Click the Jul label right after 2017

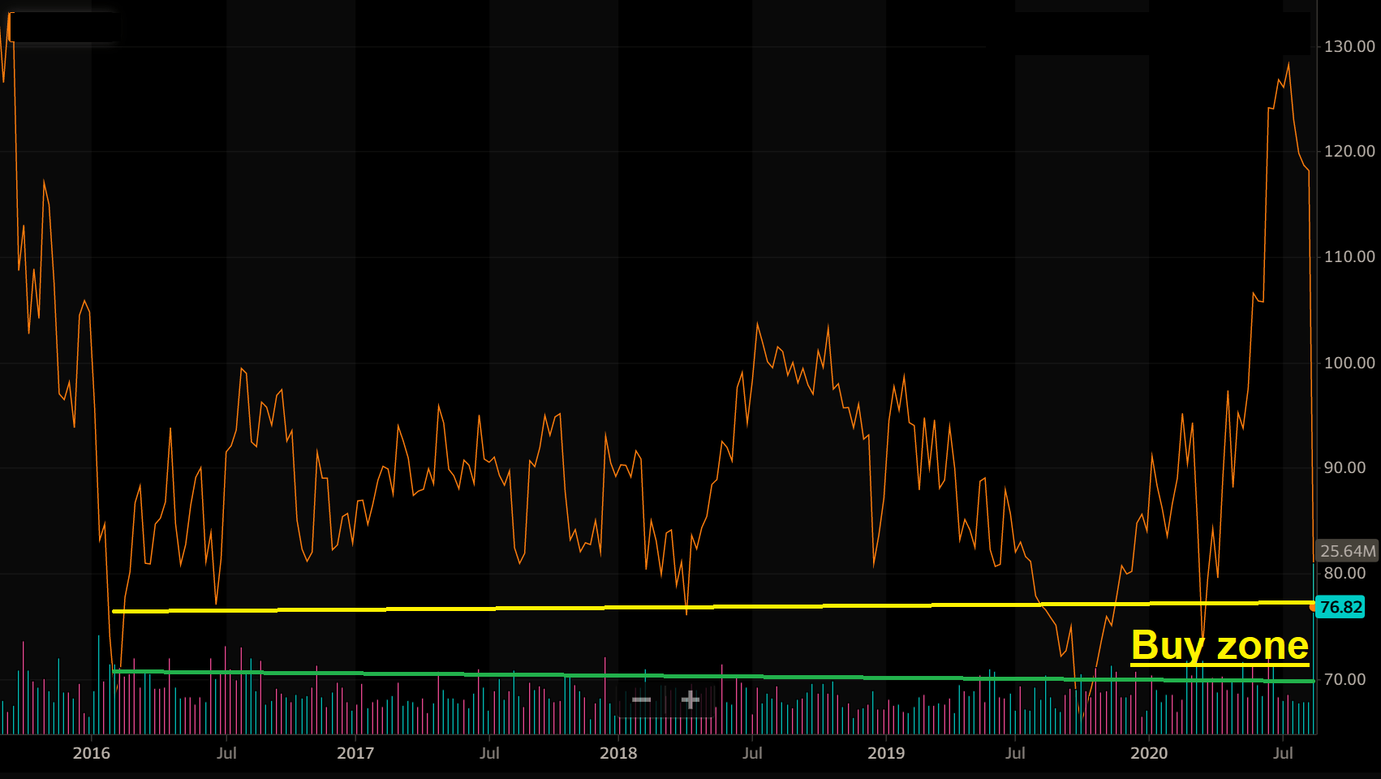coord(489,753)
